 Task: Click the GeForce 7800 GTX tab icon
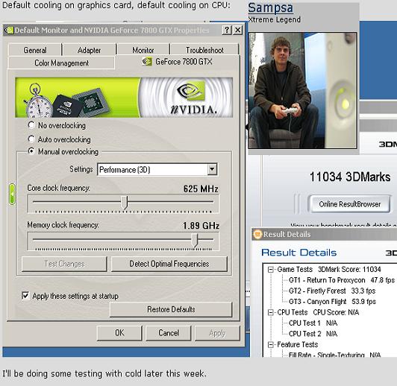[147, 61]
